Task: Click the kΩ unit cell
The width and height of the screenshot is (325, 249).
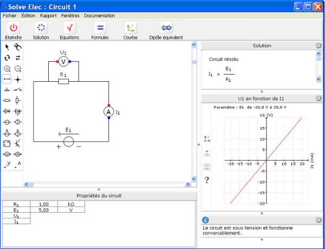Action: pos(71,204)
